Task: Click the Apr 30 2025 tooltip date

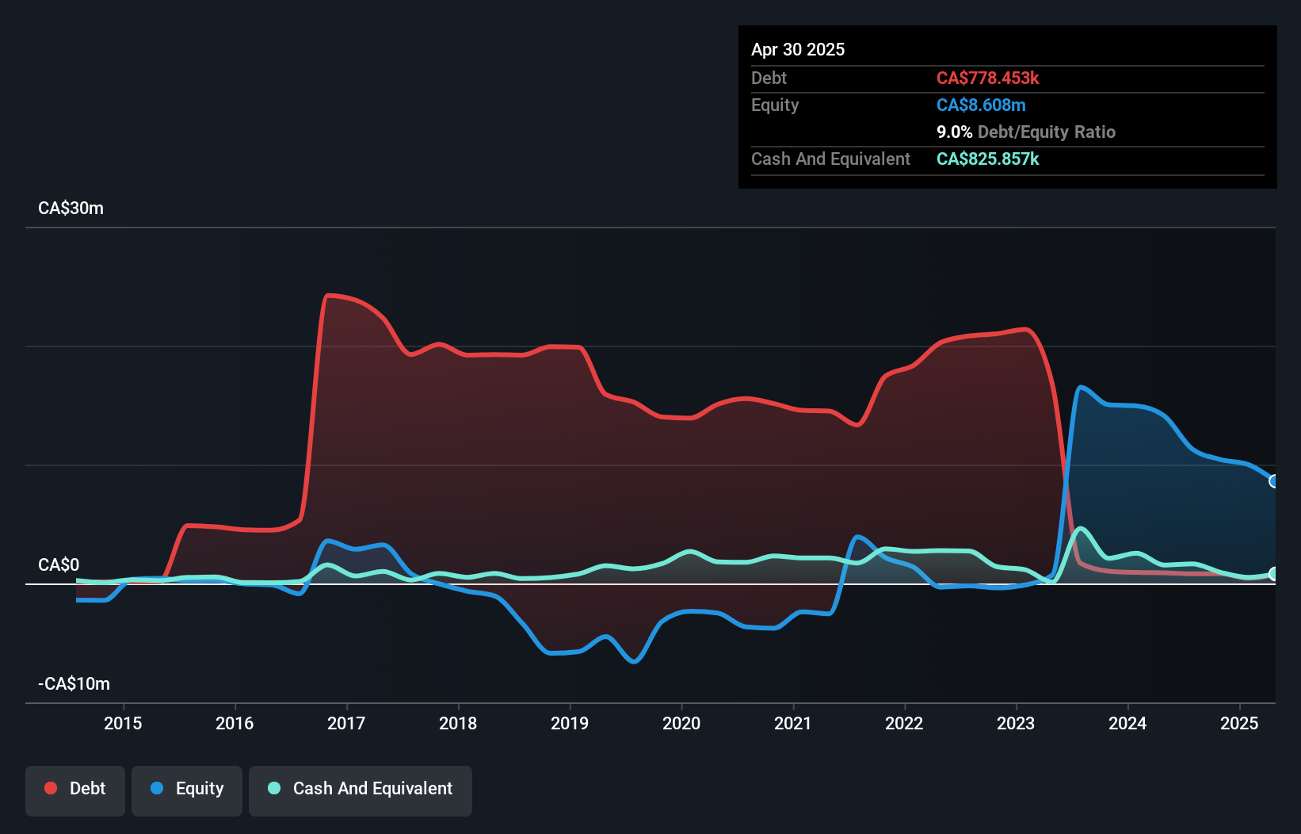Action: (x=798, y=49)
